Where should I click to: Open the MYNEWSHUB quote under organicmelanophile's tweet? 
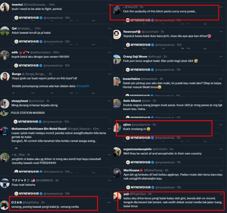coord(173,162)
